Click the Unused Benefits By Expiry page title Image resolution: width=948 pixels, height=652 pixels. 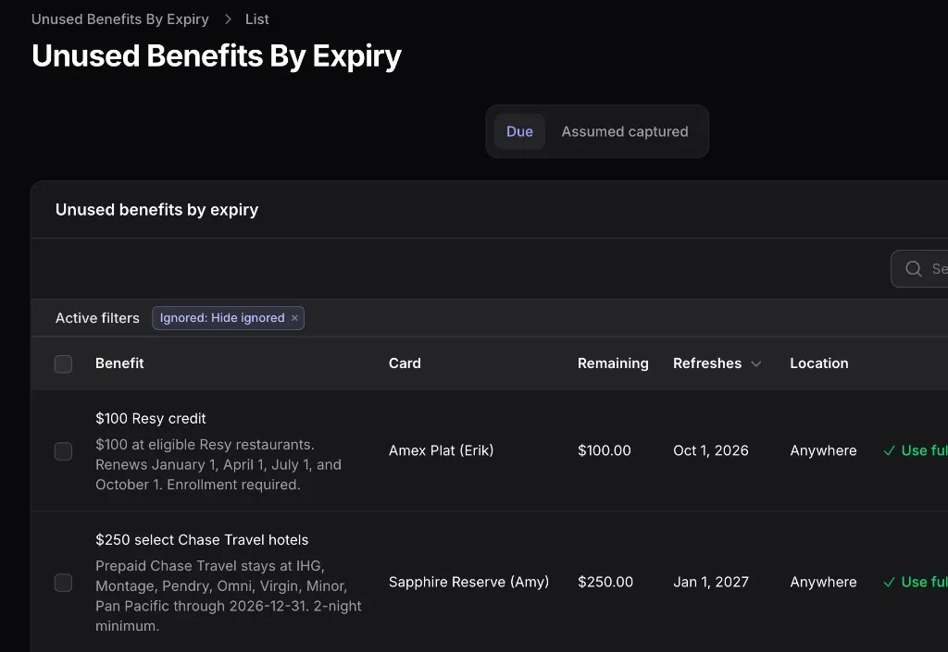(x=217, y=56)
